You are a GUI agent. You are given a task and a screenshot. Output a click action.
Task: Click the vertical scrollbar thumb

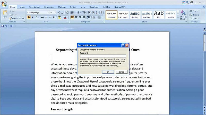204,43
